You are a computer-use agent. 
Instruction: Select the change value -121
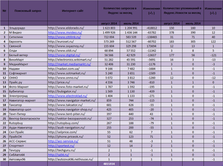tap(213, 55)
